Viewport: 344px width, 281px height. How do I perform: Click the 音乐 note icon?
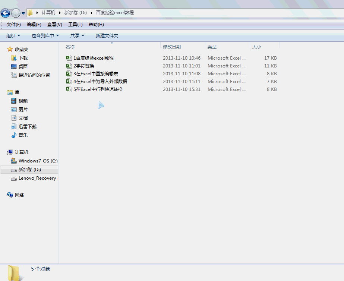point(14,135)
